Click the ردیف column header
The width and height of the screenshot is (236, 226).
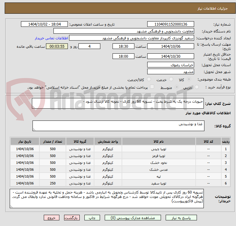[x=226, y=141]
